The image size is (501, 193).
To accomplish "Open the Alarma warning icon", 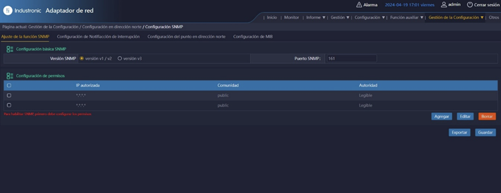I will coord(359,5).
